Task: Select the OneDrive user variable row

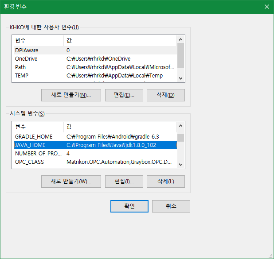Action: pyautogui.click(x=95, y=58)
